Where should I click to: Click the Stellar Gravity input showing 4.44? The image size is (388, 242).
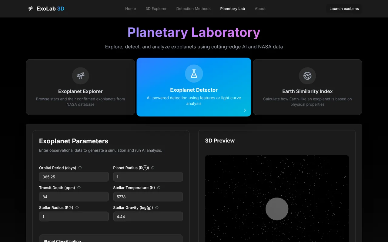click(148, 217)
